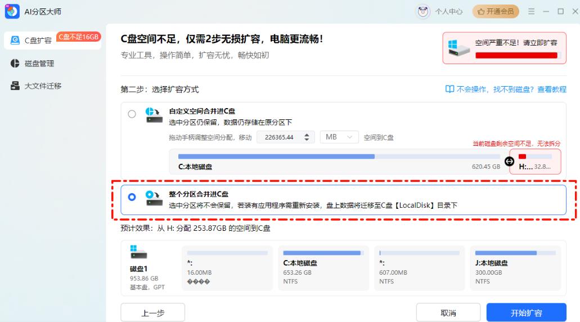Screen dimensions: 580x322
Task: Select 自定义空间合并进C盘 radio option
Action: pyautogui.click(x=132, y=114)
